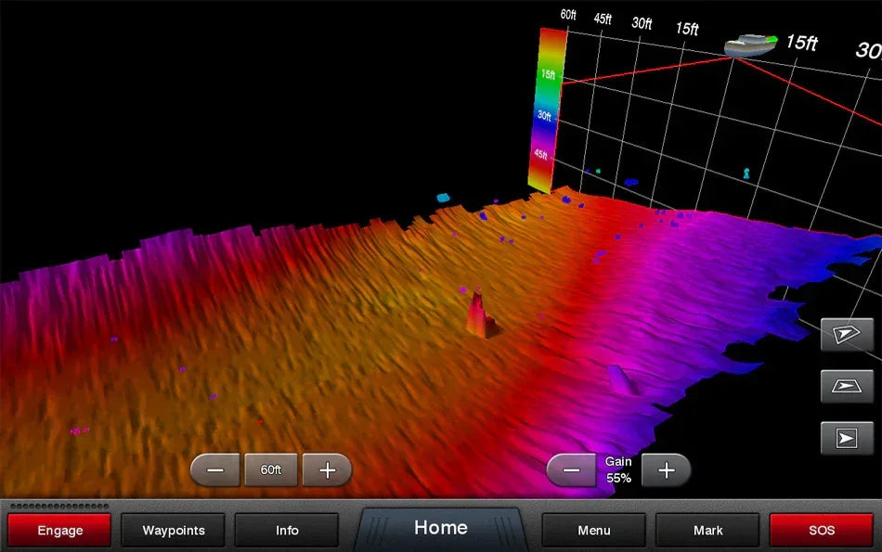Click the boat icon above the sonar view

[750, 45]
